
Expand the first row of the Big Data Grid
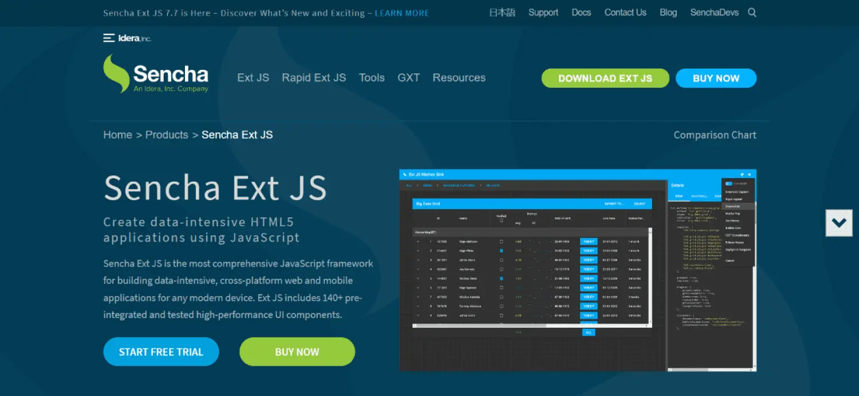[418, 241]
